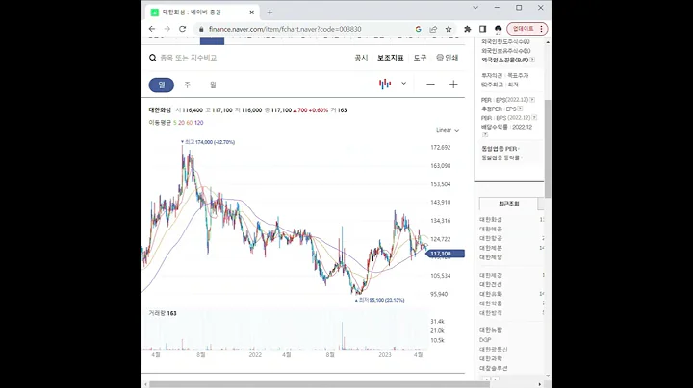Open the 공시 menu

361,58
